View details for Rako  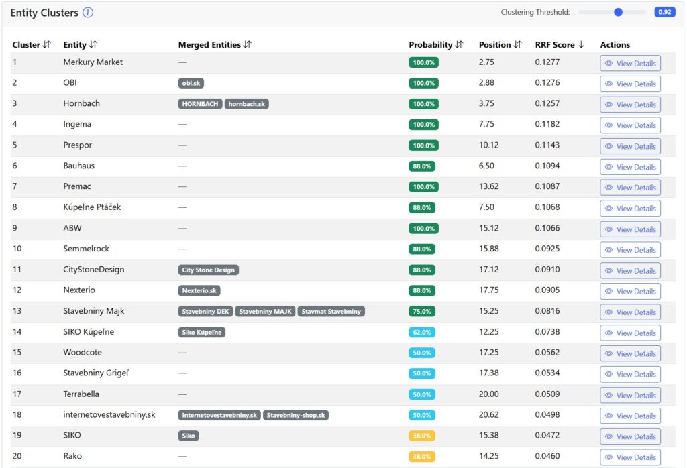point(630,457)
